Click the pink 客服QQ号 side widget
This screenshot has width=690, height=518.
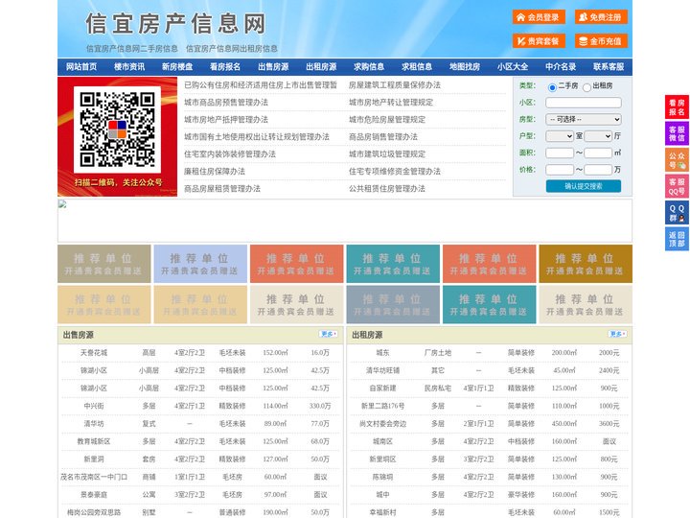pyautogui.click(x=677, y=186)
